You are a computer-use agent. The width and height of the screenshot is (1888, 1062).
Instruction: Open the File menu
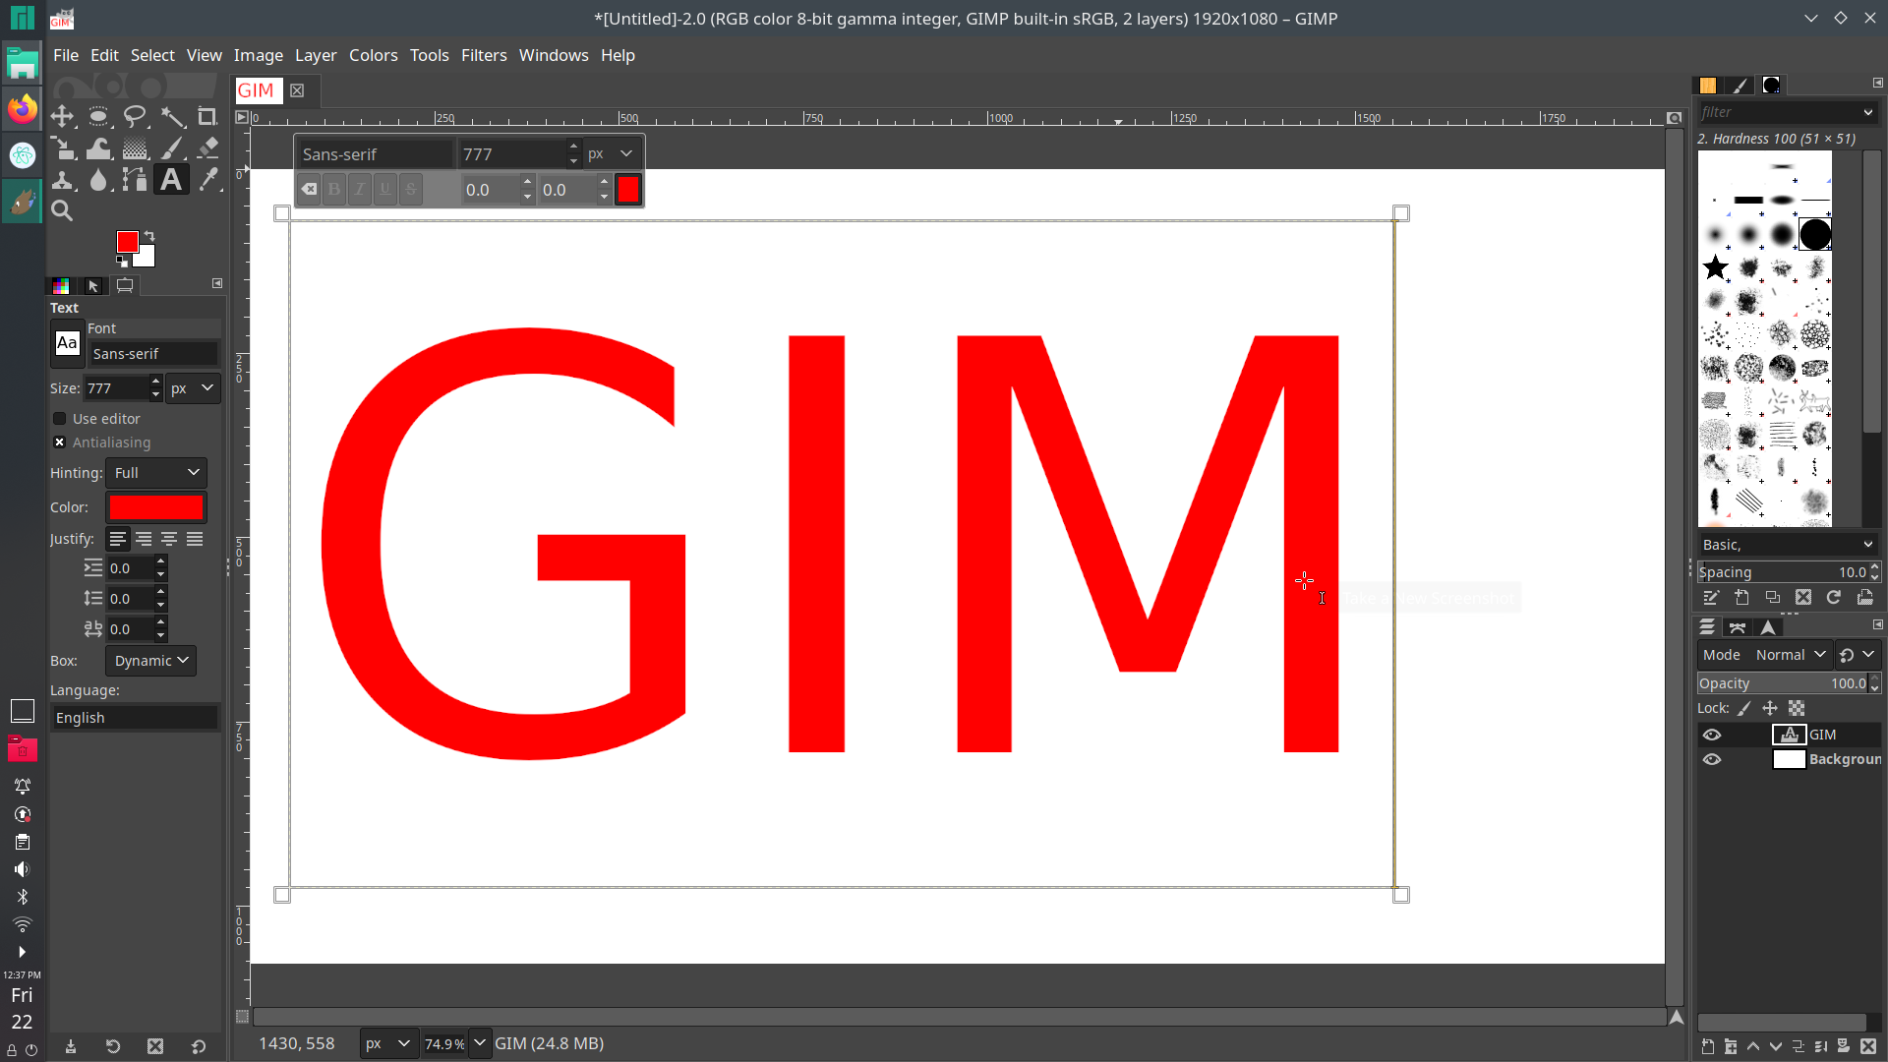pos(66,55)
